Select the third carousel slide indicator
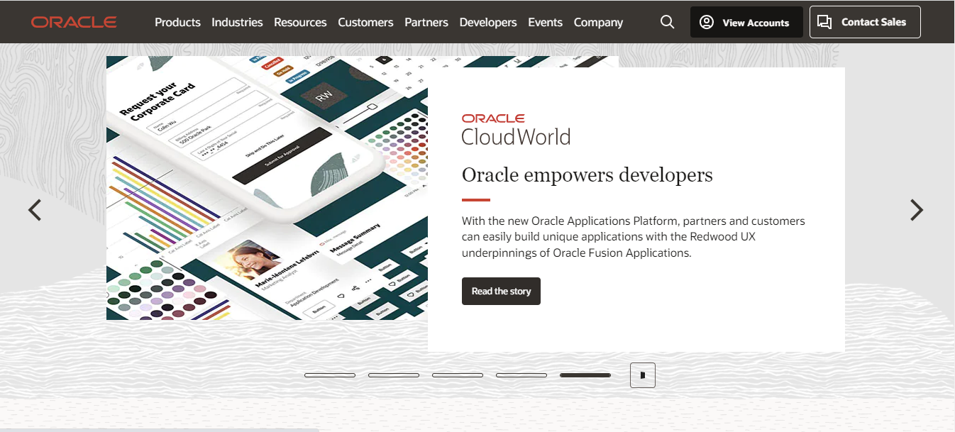The width and height of the screenshot is (955, 432). [x=458, y=375]
